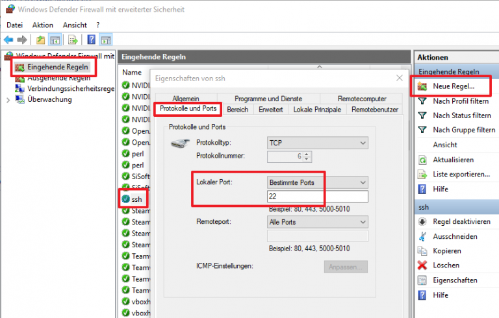499x318 pixels.
Task: Open the Datei menu
Action: click(x=15, y=25)
